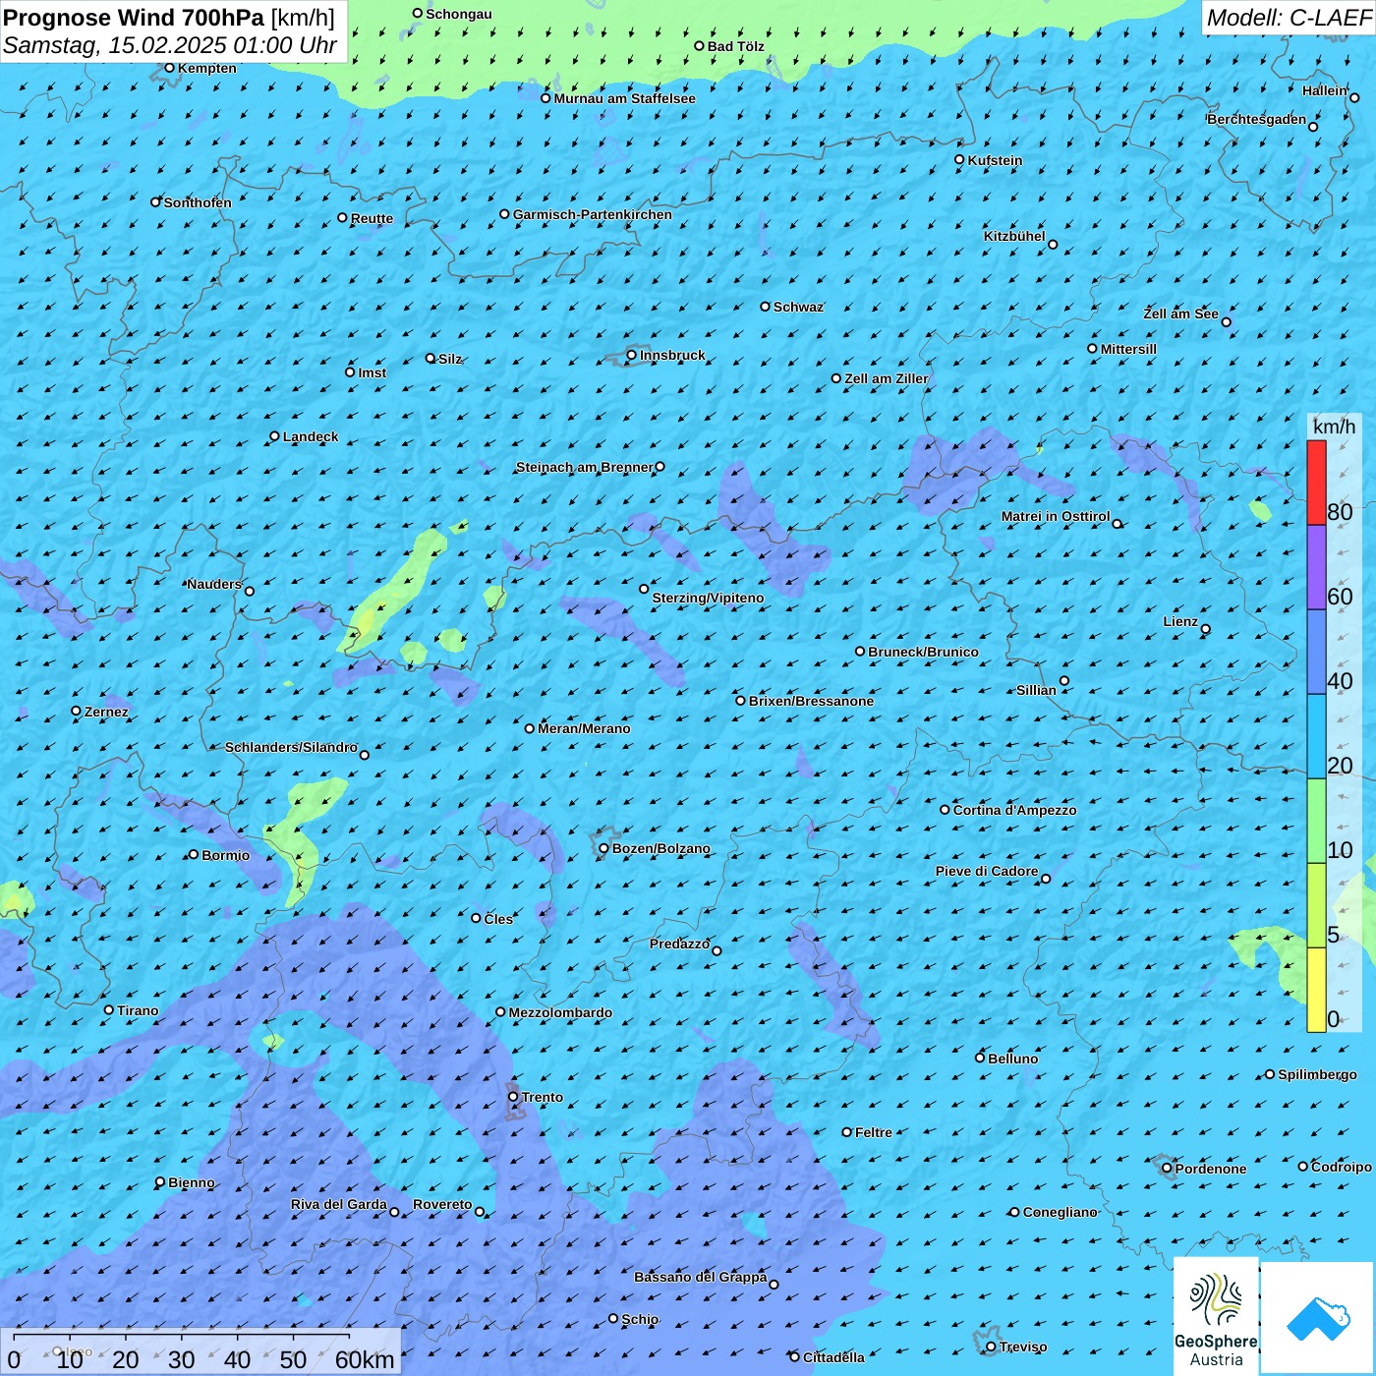This screenshot has width=1376, height=1376.
Task: Click the 'Nauders' label
Action: point(214,584)
